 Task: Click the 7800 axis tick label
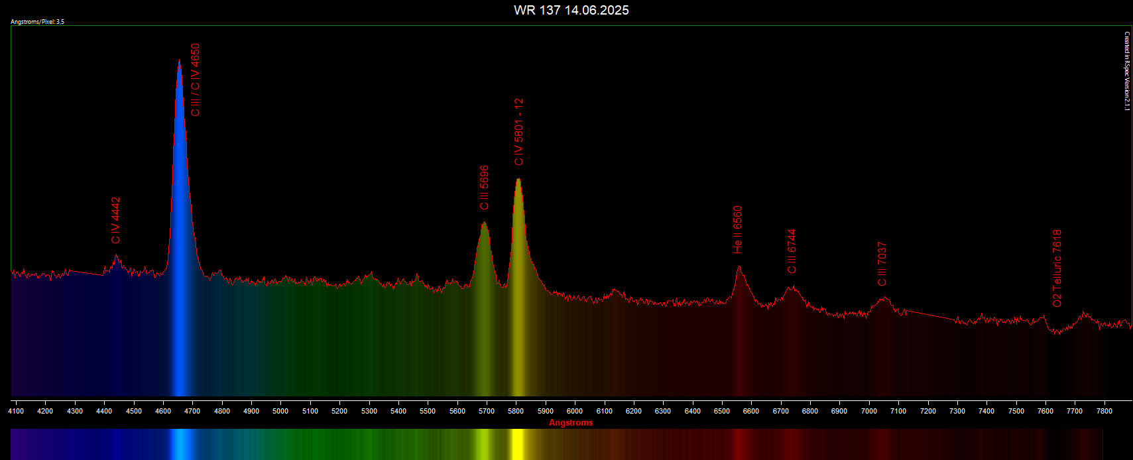point(1104,411)
